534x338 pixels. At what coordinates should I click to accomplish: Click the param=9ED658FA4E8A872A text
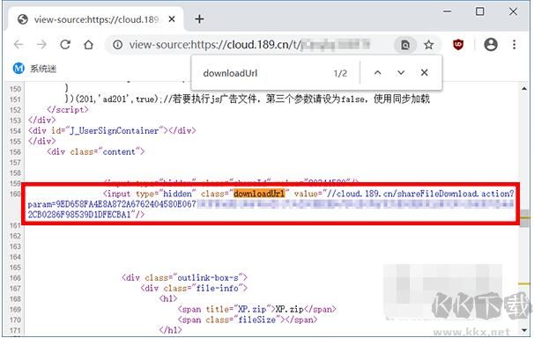click(112, 204)
